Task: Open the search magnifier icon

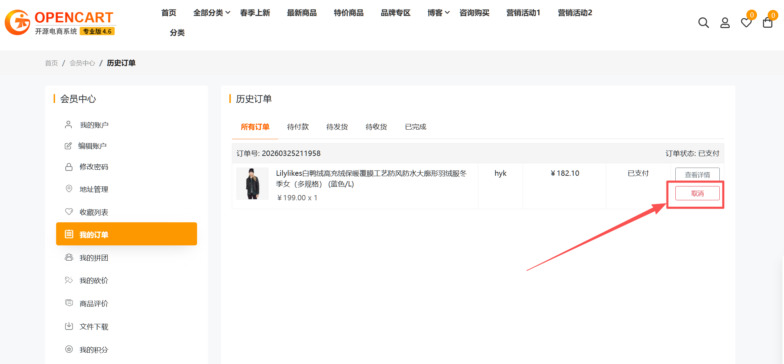Action: coord(703,23)
